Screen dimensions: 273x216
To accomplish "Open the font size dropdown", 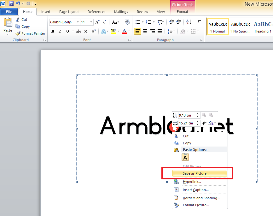I will tap(91, 22).
